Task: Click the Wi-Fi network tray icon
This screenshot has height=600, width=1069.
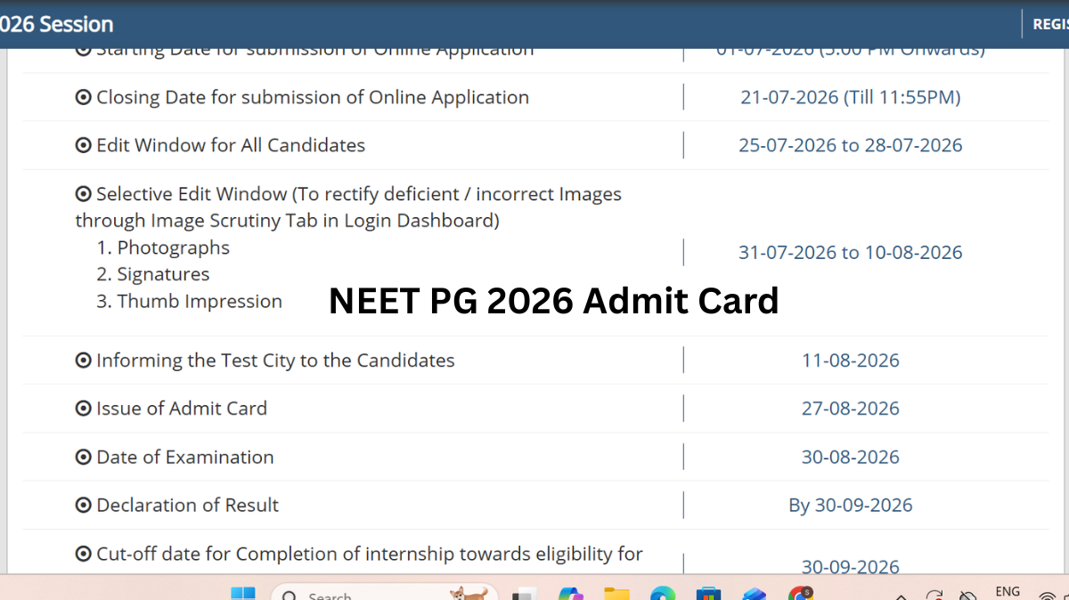Action: tap(1046, 595)
